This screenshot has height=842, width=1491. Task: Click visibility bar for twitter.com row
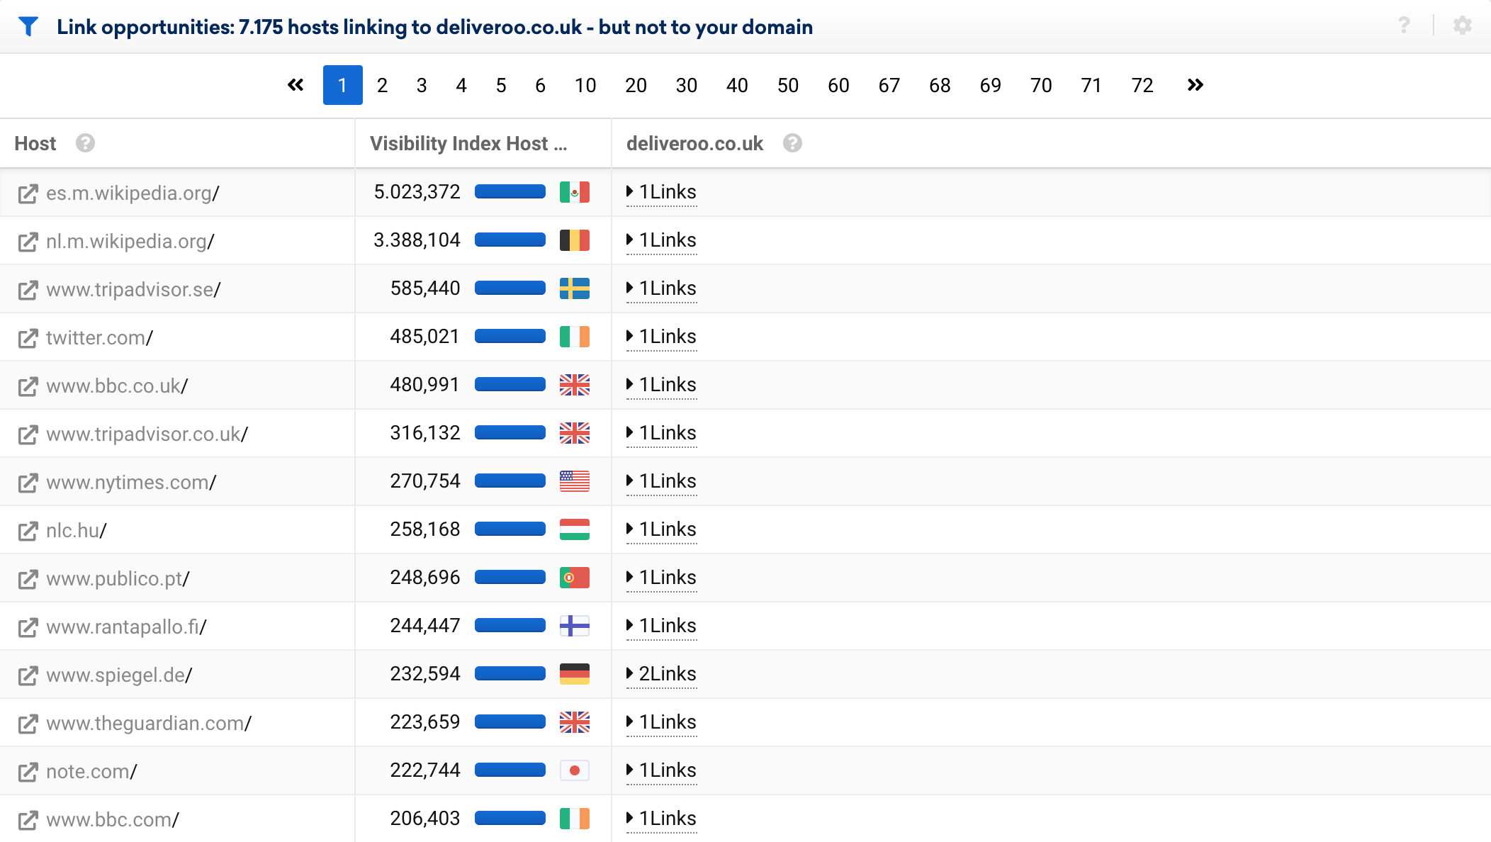pyautogui.click(x=510, y=336)
